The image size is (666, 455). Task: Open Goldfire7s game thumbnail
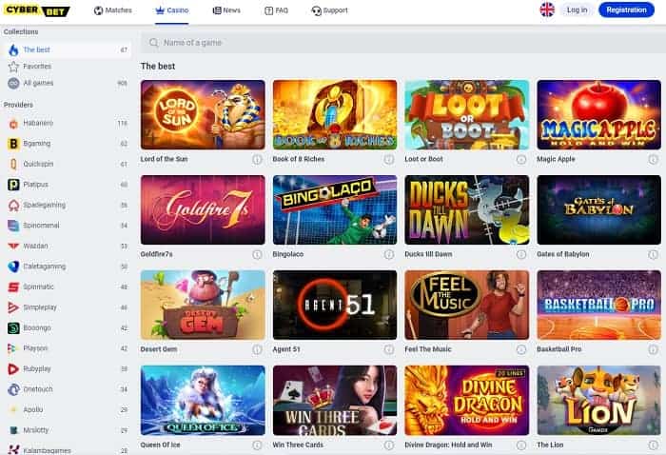(x=203, y=209)
